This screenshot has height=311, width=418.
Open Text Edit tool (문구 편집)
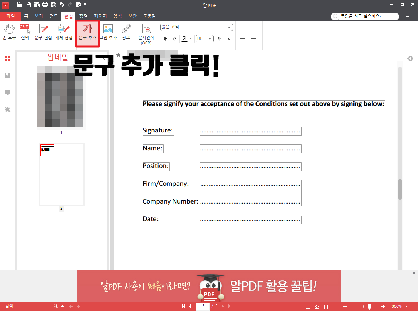[43, 32]
